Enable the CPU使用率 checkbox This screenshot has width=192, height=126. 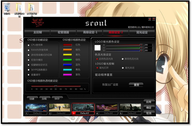tap(29, 45)
